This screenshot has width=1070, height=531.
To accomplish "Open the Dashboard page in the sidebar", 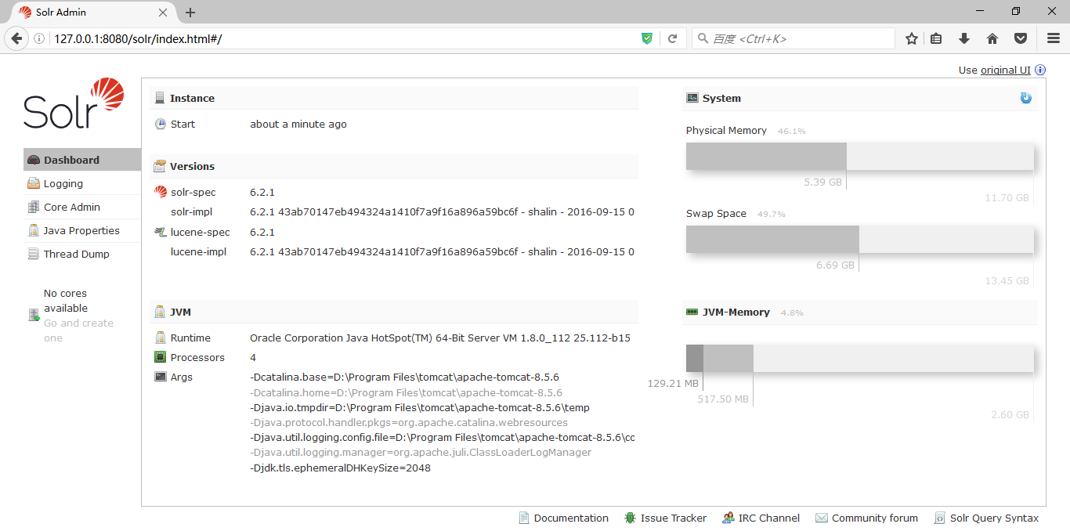I will [x=71, y=160].
